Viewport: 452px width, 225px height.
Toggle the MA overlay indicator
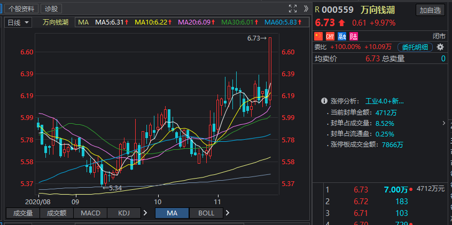[172, 213]
